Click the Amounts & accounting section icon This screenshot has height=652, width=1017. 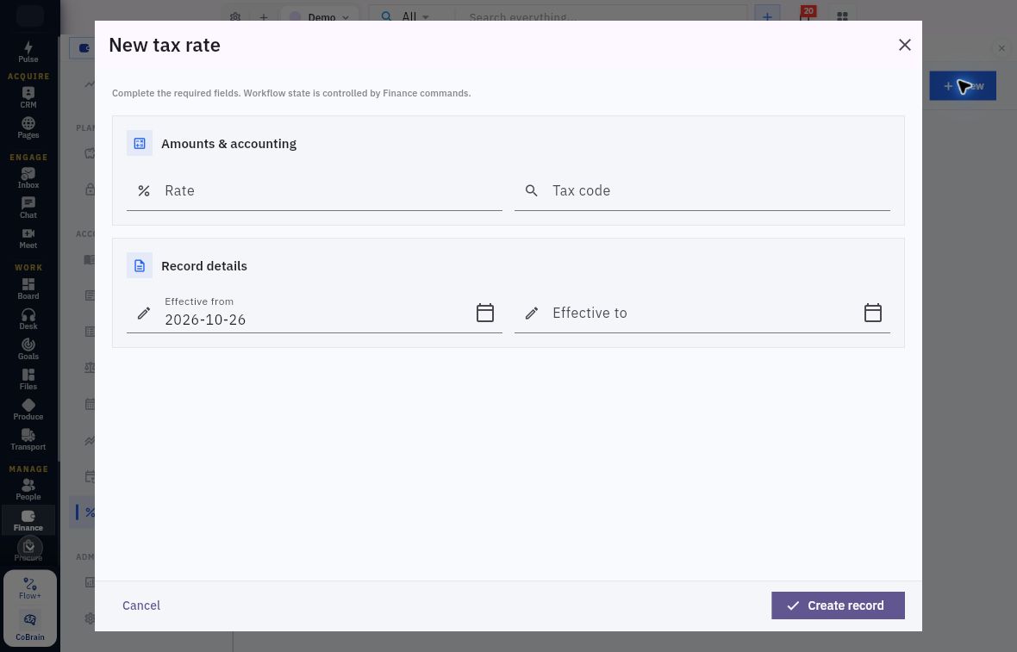(x=140, y=143)
